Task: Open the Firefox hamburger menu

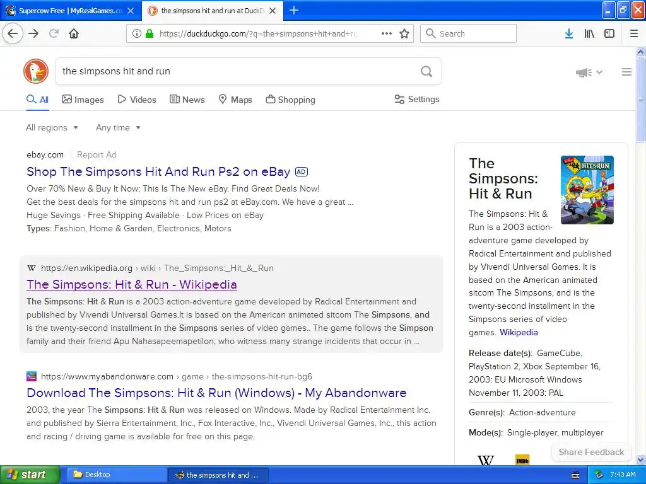Action: [634, 33]
